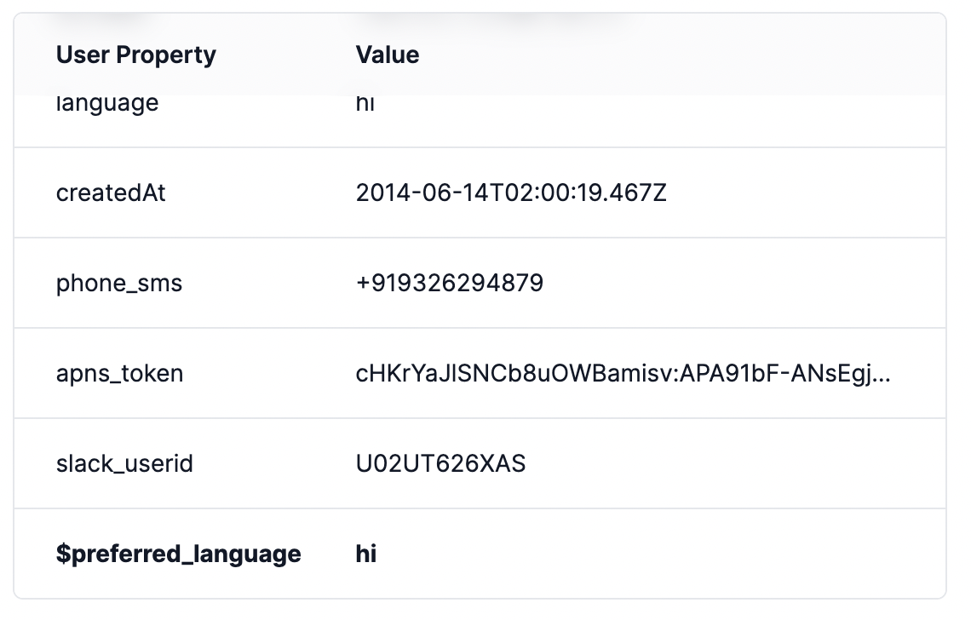Select the createdAt property name

[111, 192]
